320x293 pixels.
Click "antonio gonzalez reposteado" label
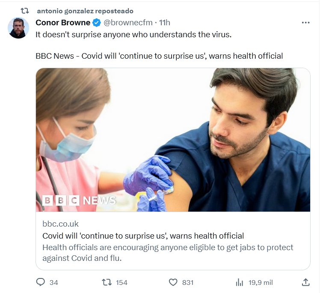point(85,11)
